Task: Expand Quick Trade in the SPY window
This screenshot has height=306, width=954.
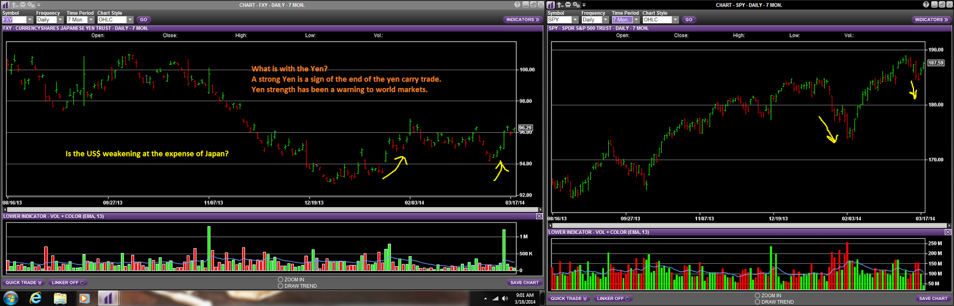Action: pos(568,298)
